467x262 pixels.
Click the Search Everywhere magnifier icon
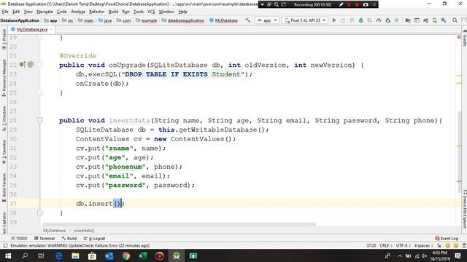(455, 20)
